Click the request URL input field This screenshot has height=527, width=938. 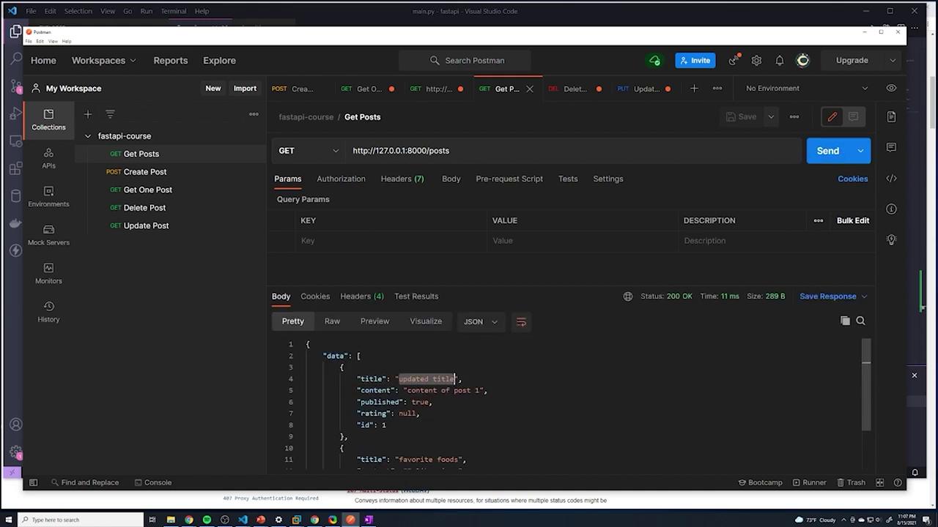tap(572, 151)
